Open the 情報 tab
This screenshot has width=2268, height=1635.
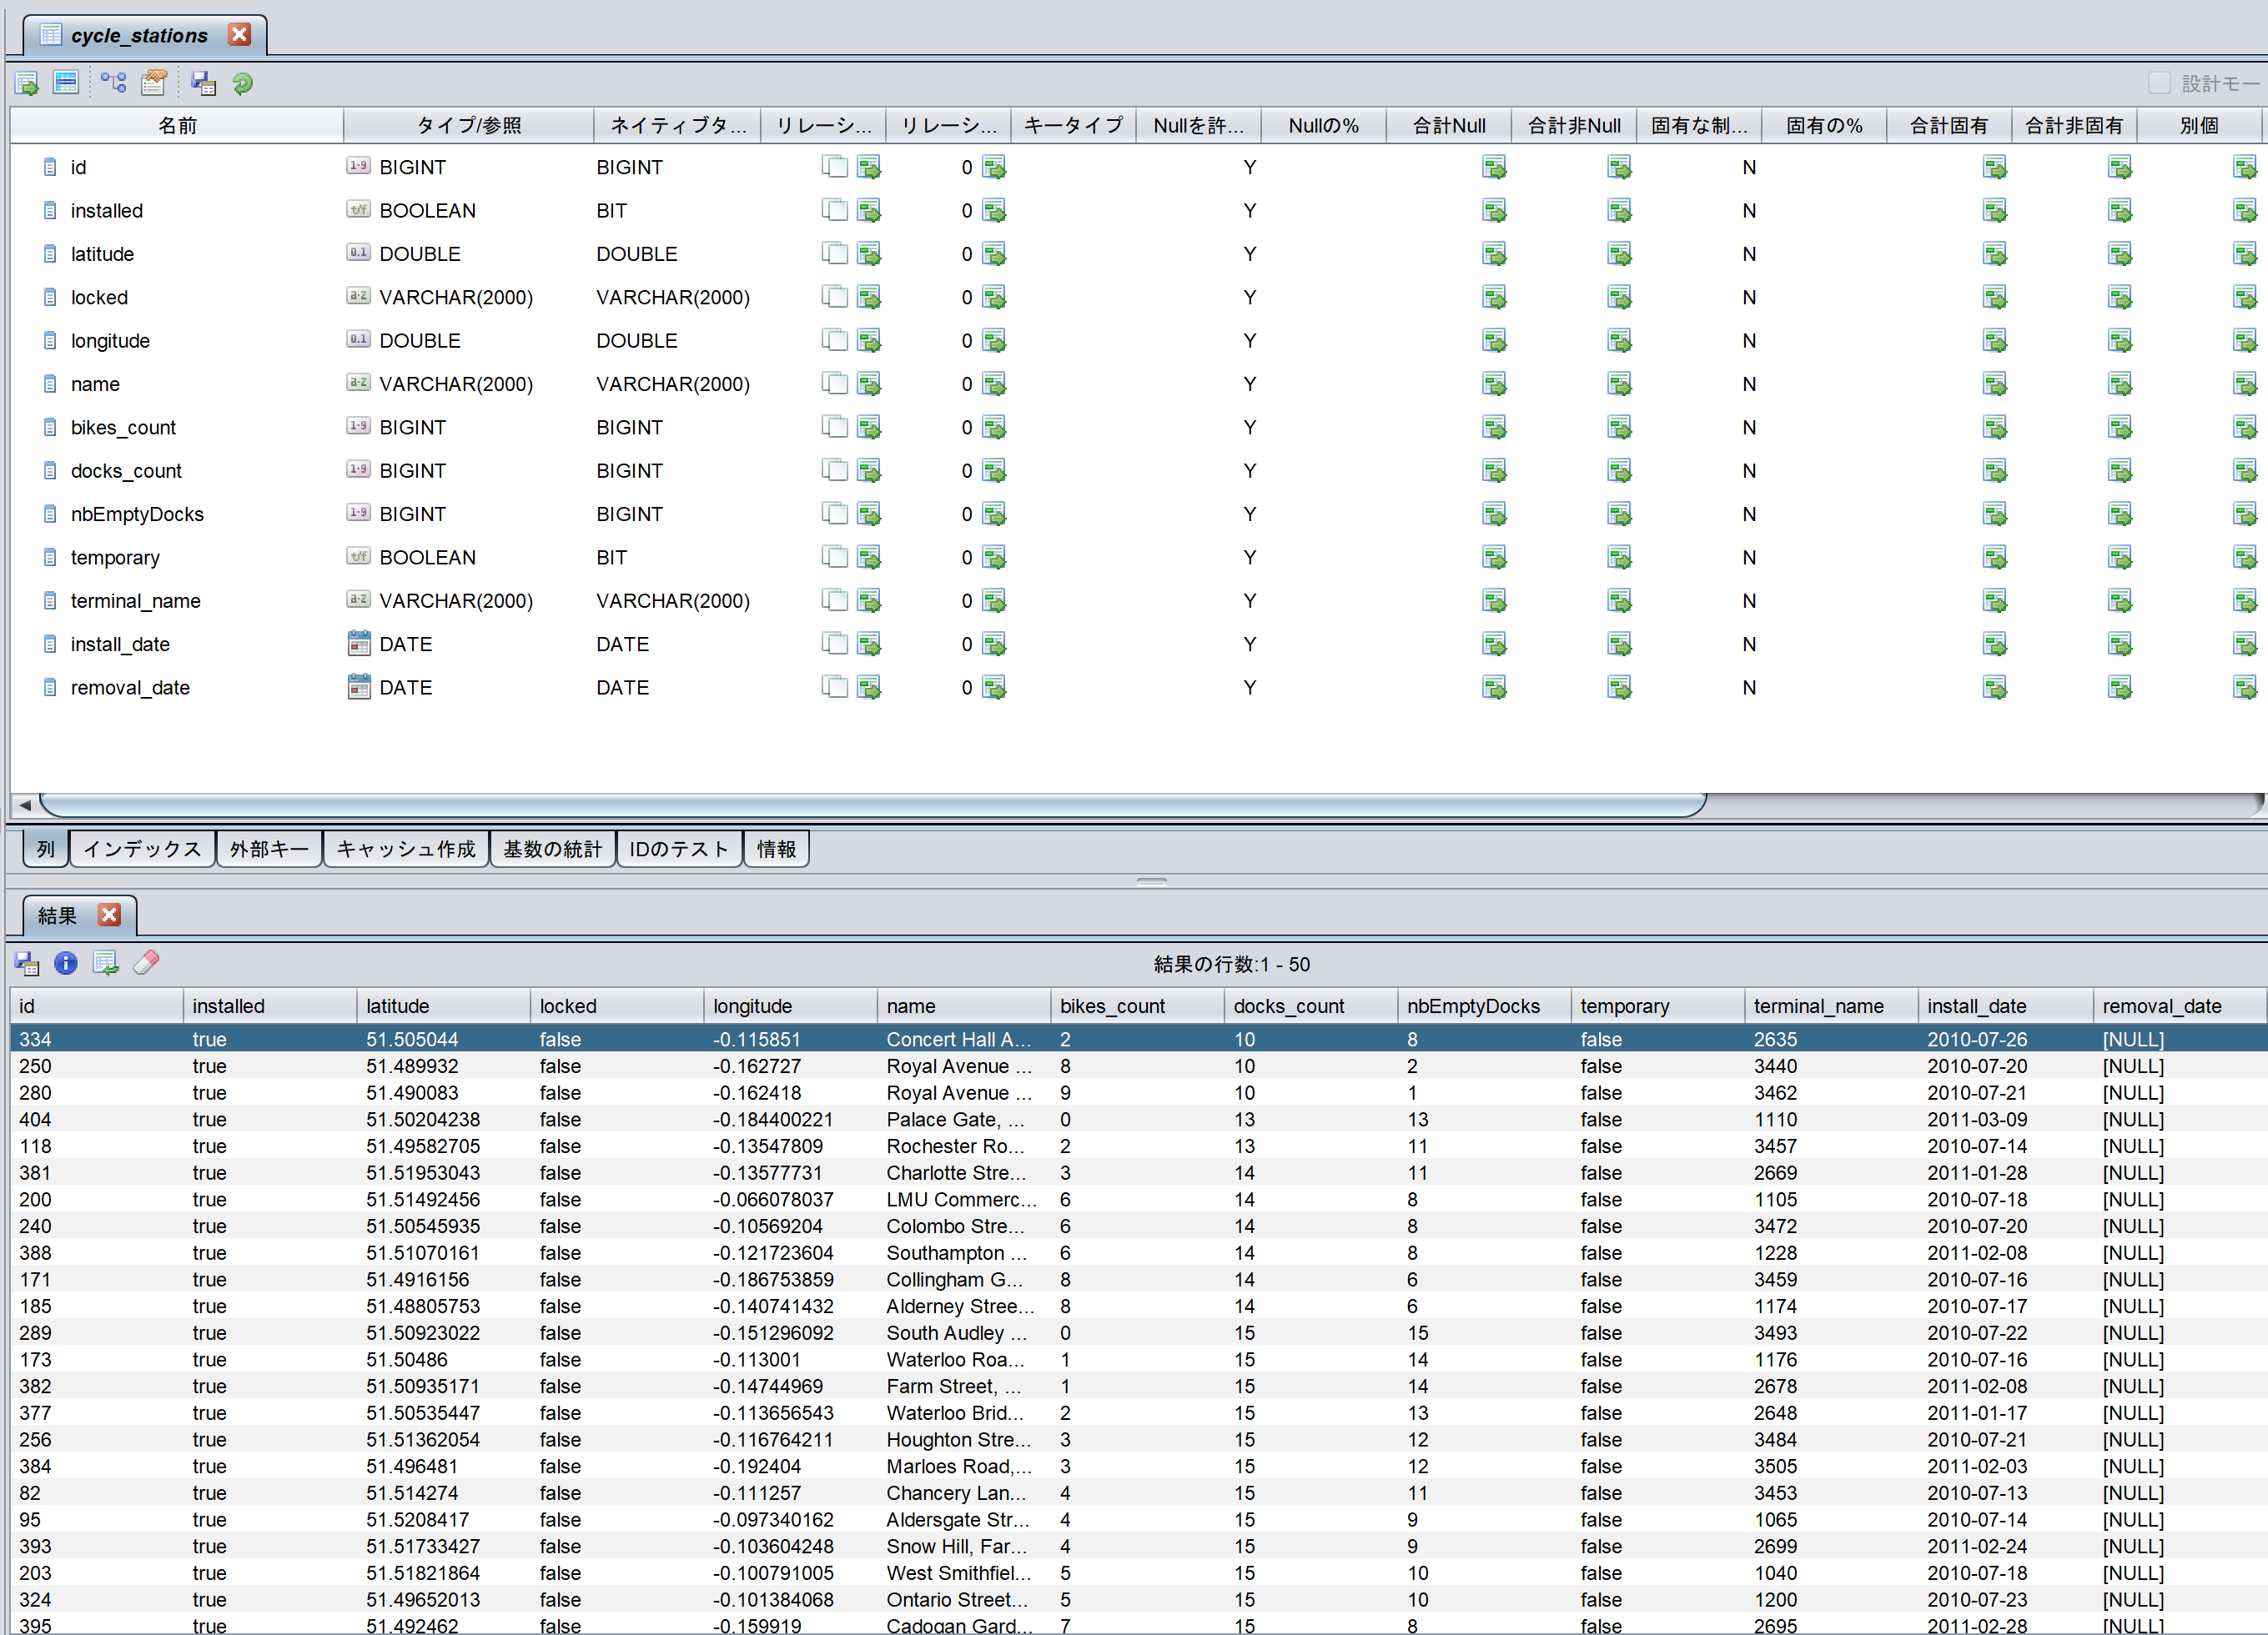776,850
